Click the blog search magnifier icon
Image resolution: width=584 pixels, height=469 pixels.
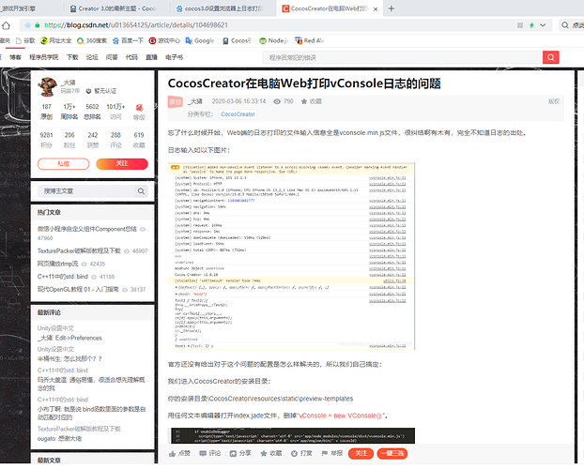pyautogui.click(x=141, y=191)
